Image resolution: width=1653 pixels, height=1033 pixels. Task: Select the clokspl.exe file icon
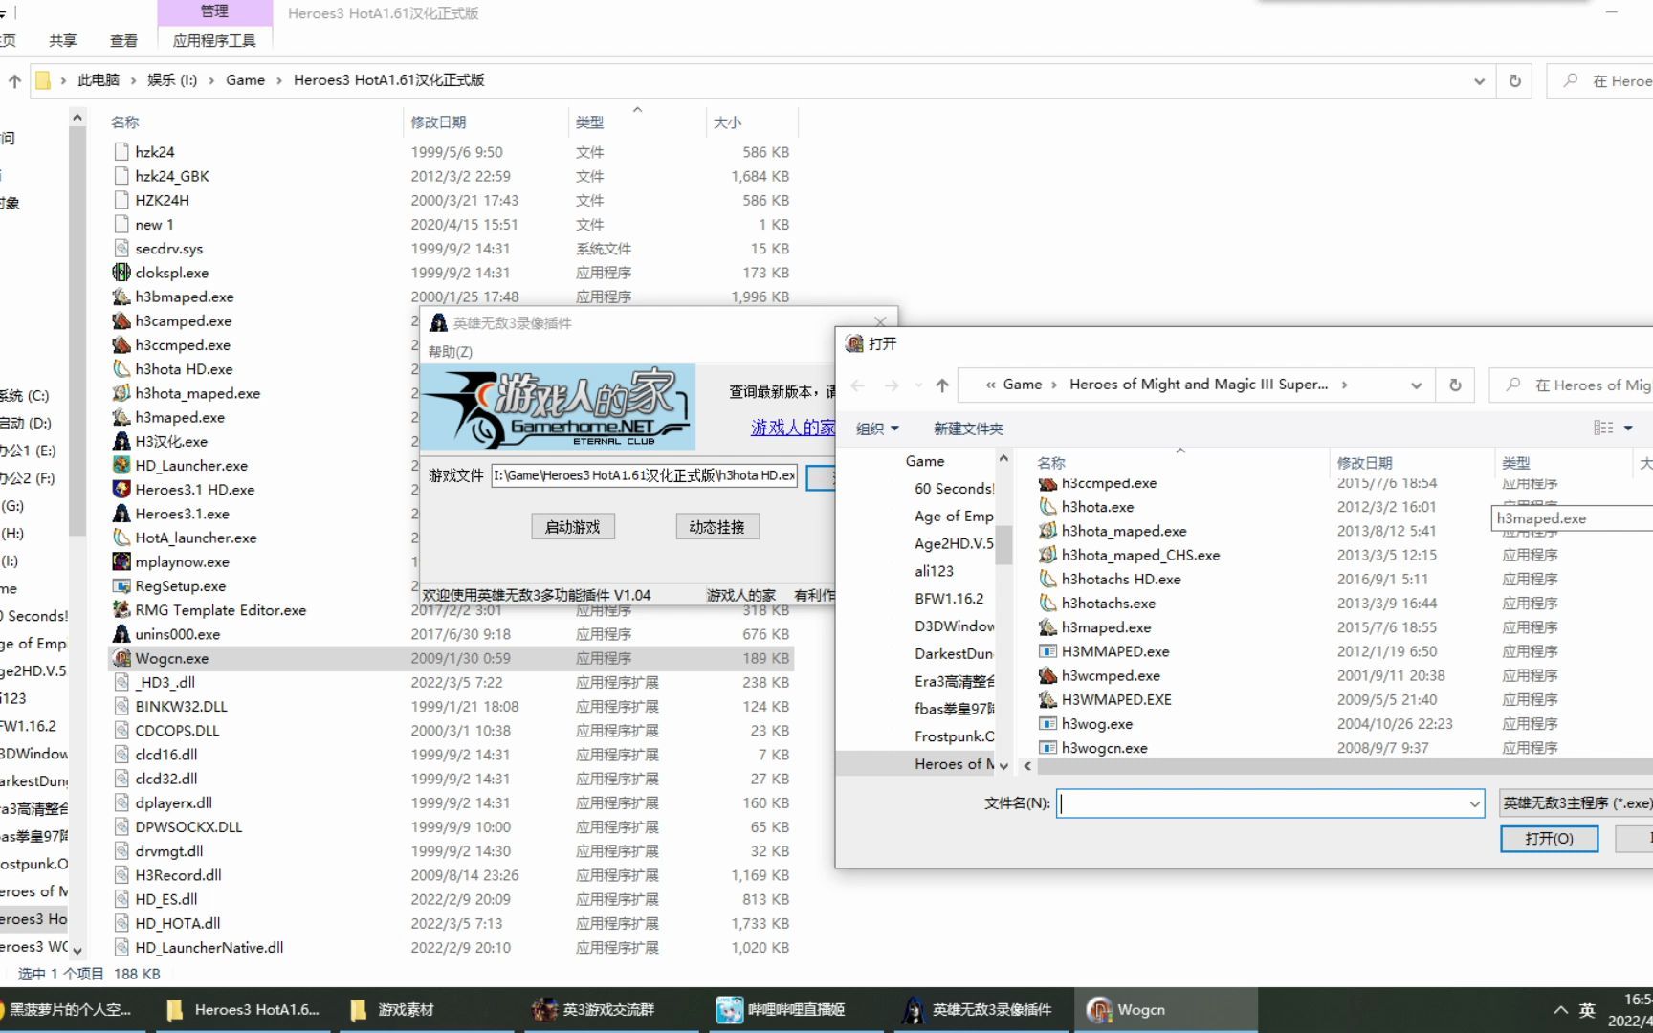click(x=121, y=273)
